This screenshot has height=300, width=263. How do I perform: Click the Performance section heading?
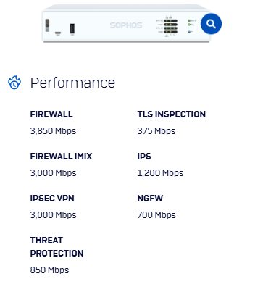click(x=72, y=83)
